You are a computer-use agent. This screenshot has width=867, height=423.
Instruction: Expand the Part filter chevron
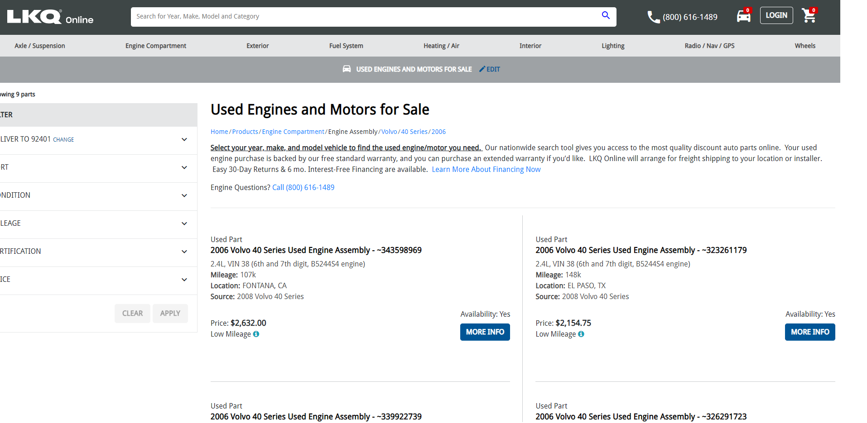(184, 167)
